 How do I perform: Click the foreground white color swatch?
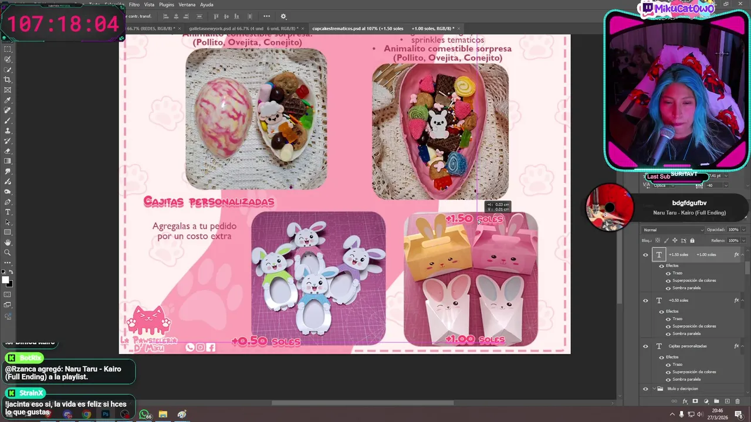6,280
